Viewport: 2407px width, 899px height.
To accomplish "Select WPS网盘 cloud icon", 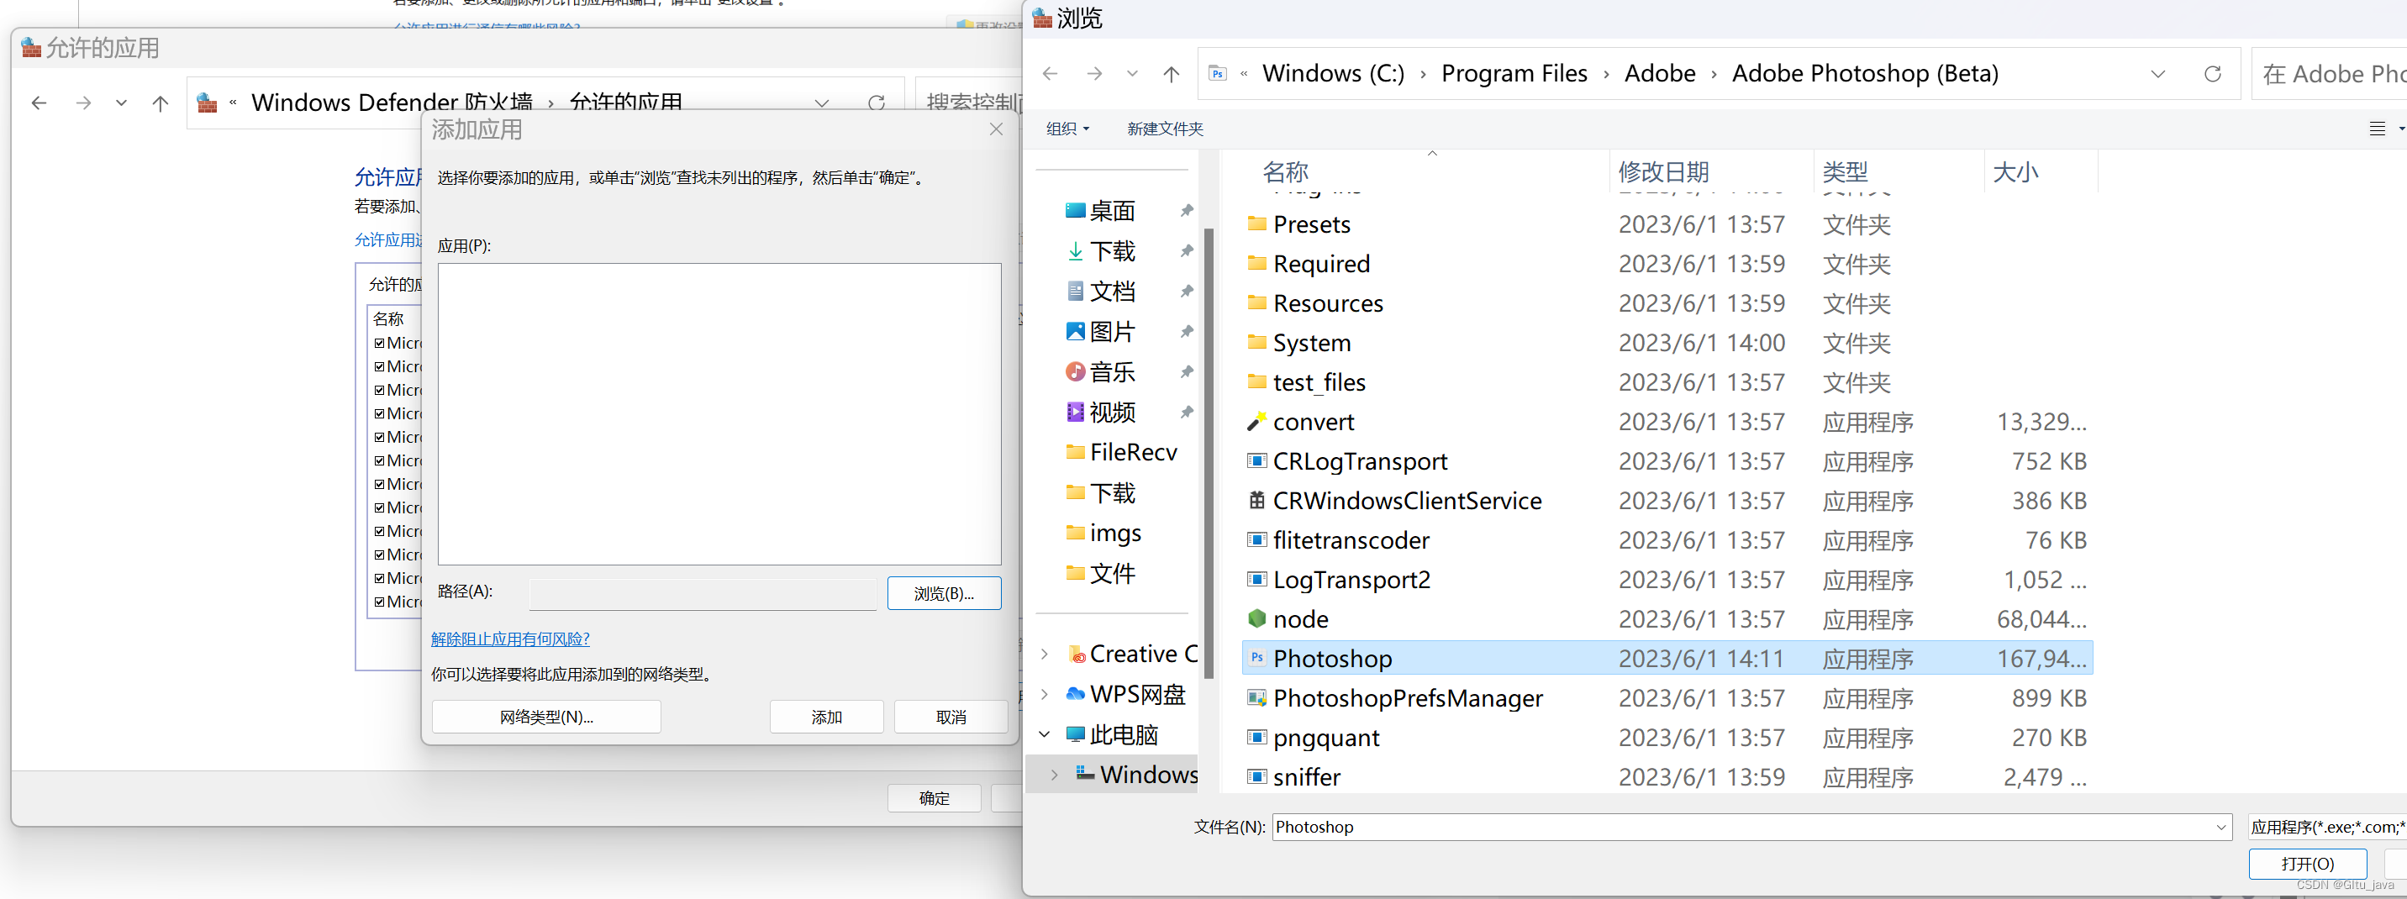I will coord(1076,693).
